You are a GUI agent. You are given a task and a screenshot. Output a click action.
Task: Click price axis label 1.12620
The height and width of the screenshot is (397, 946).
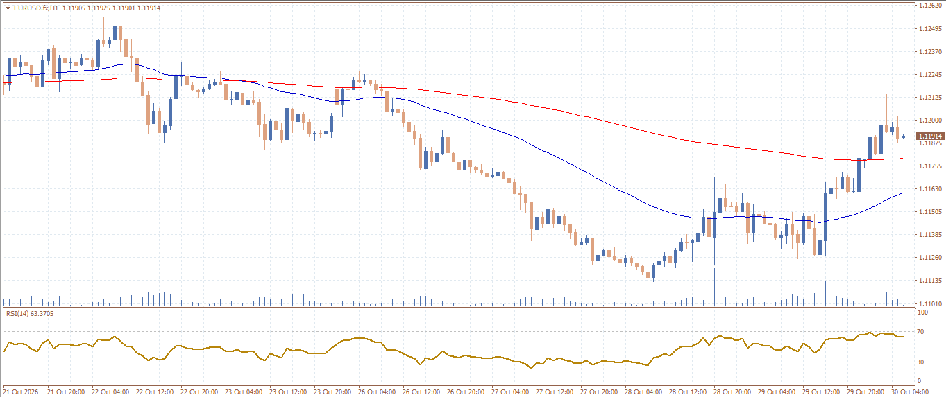click(x=929, y=6)
